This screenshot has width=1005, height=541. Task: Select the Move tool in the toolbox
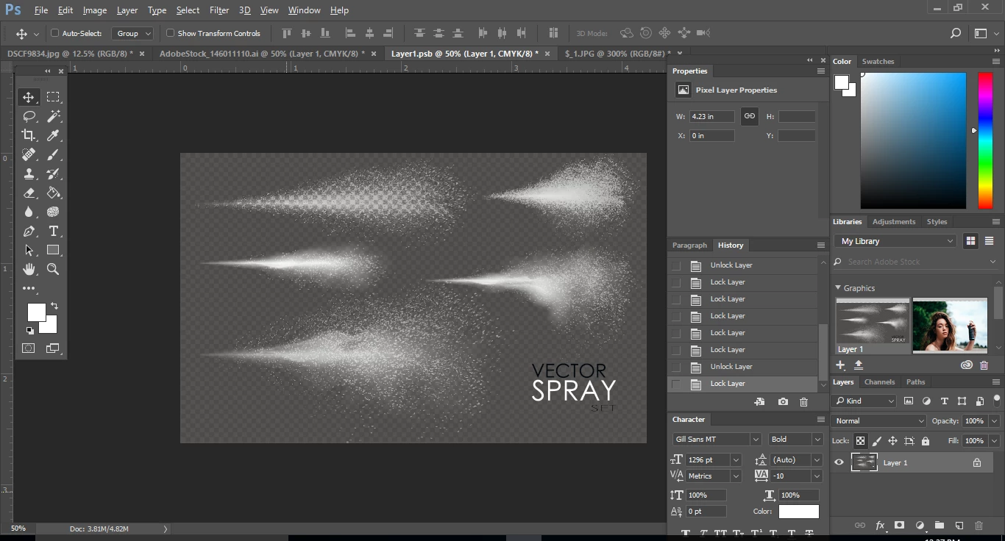tap(29, 97)
